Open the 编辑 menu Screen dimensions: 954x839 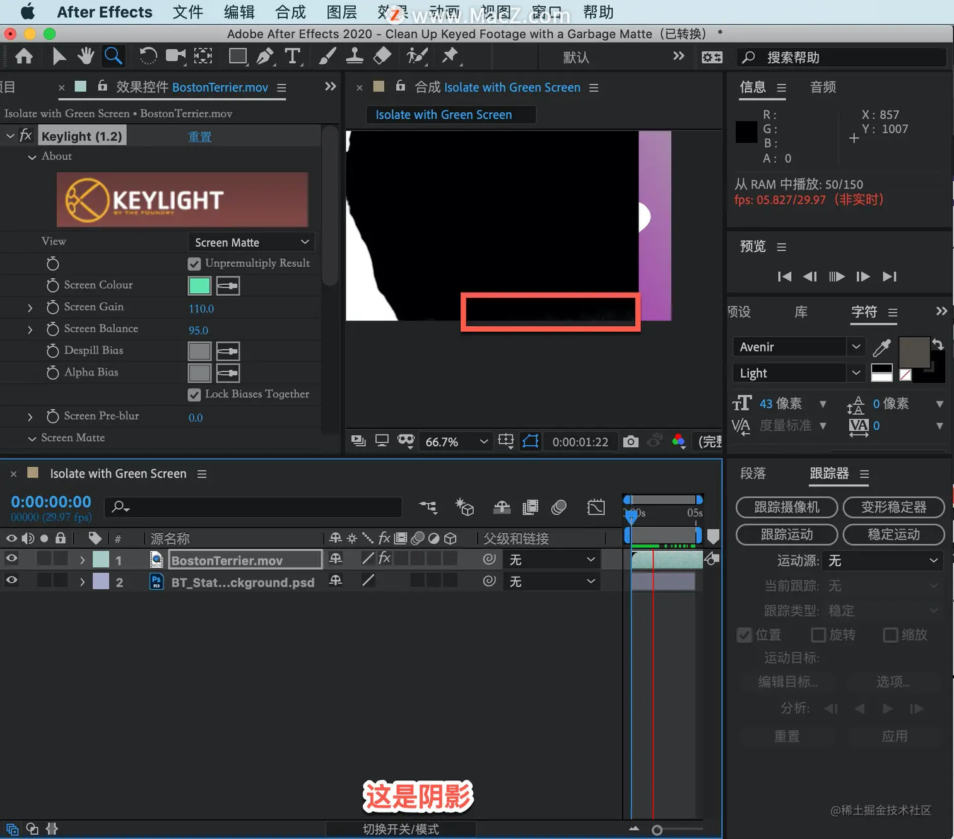tap(239, 12)
